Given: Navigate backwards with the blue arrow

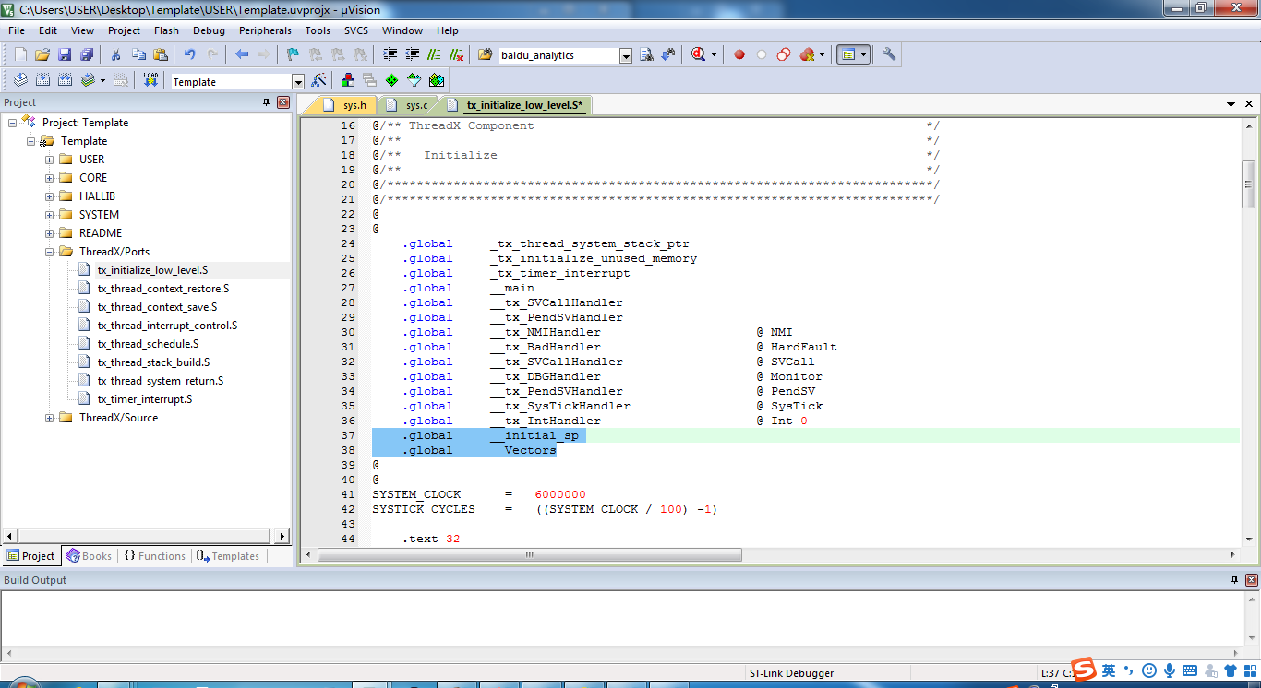Looking at the screenshot, I should point(242,55).
